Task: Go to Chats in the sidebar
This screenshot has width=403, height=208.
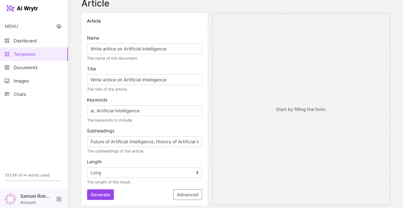Action: pos(20,94)
